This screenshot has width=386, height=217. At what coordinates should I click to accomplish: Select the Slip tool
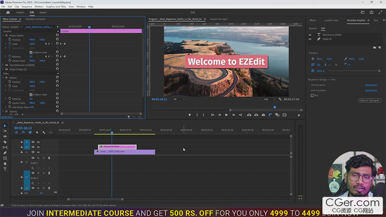(x=5, y=147)
